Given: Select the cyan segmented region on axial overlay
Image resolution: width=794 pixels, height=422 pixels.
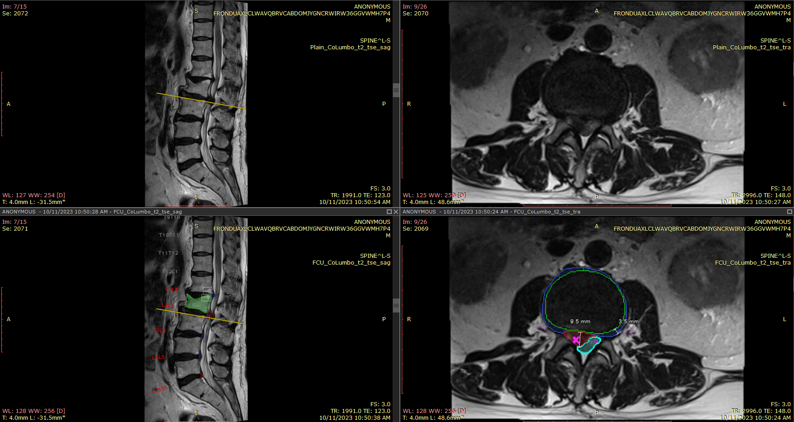Looking at the screenshot, I should pos(589,345).
